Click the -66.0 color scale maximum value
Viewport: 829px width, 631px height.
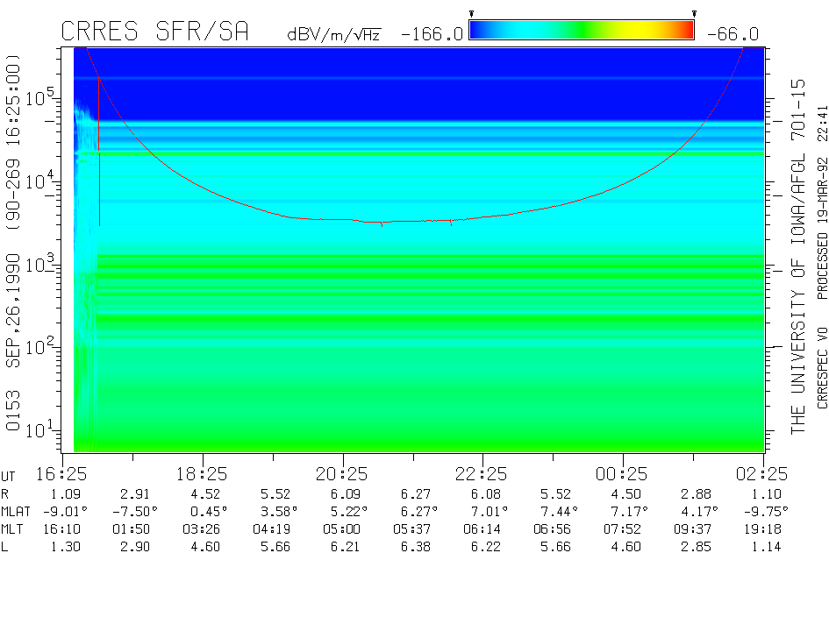pyautogui.click(x=733, y=34)
